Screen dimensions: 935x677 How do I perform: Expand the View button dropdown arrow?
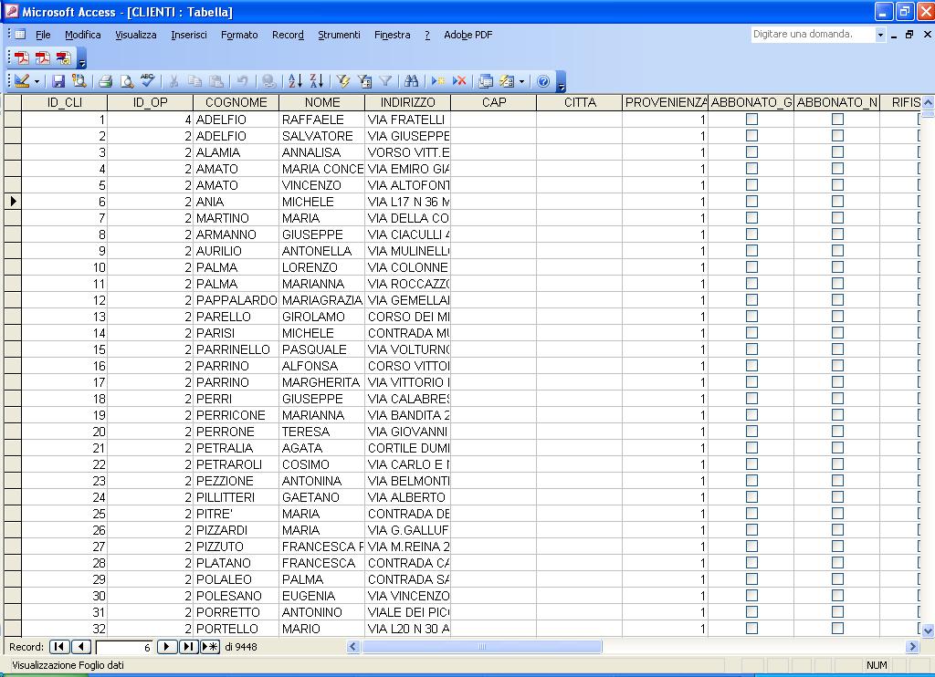coord(37,81)
